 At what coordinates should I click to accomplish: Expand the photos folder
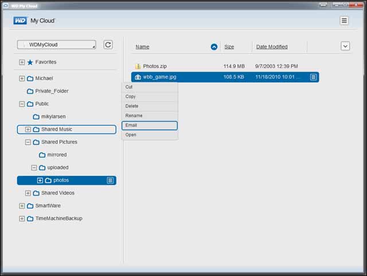(40, 180)
